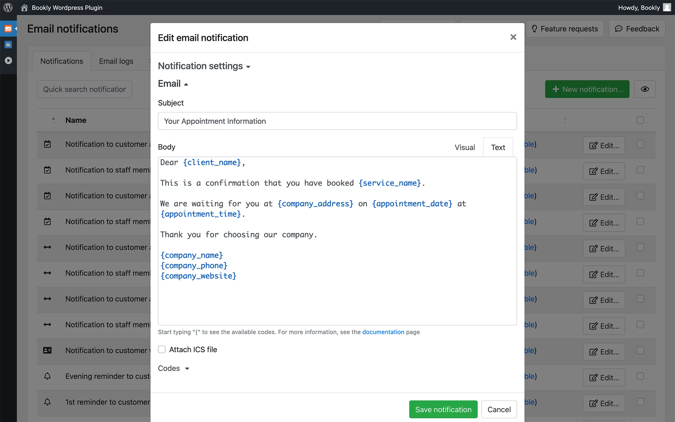
Task: Click bell icon for Evening reminder
Action: [x=47, y=376]
